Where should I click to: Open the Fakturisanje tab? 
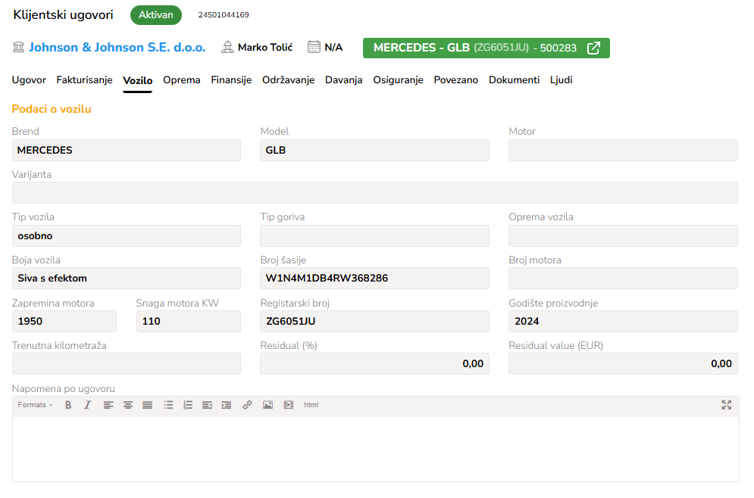pyautogui.click(x=84, y=80)
